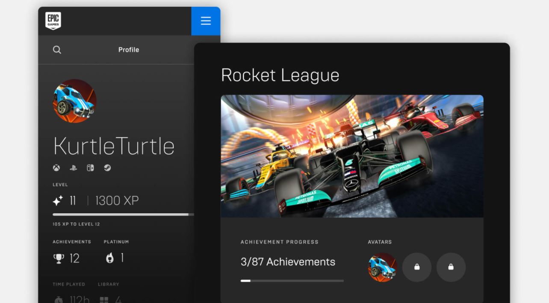Click the search magnifier icon
Image resolution: width=549 pixels, height=303 pixels.
point(57,50)
